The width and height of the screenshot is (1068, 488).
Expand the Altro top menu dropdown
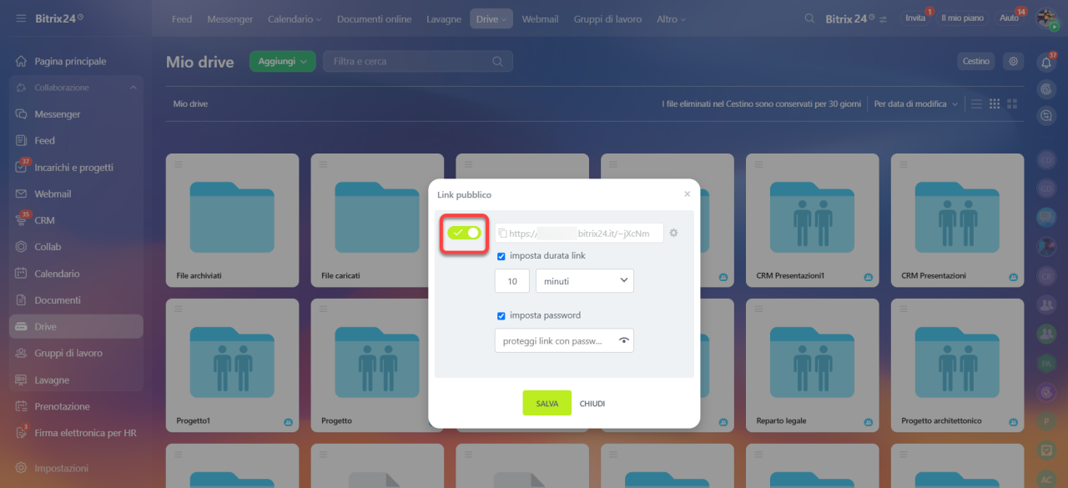(672, 18)
